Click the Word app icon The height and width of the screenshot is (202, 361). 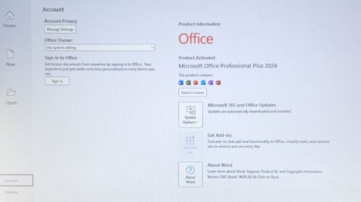[x=181, y=82]
